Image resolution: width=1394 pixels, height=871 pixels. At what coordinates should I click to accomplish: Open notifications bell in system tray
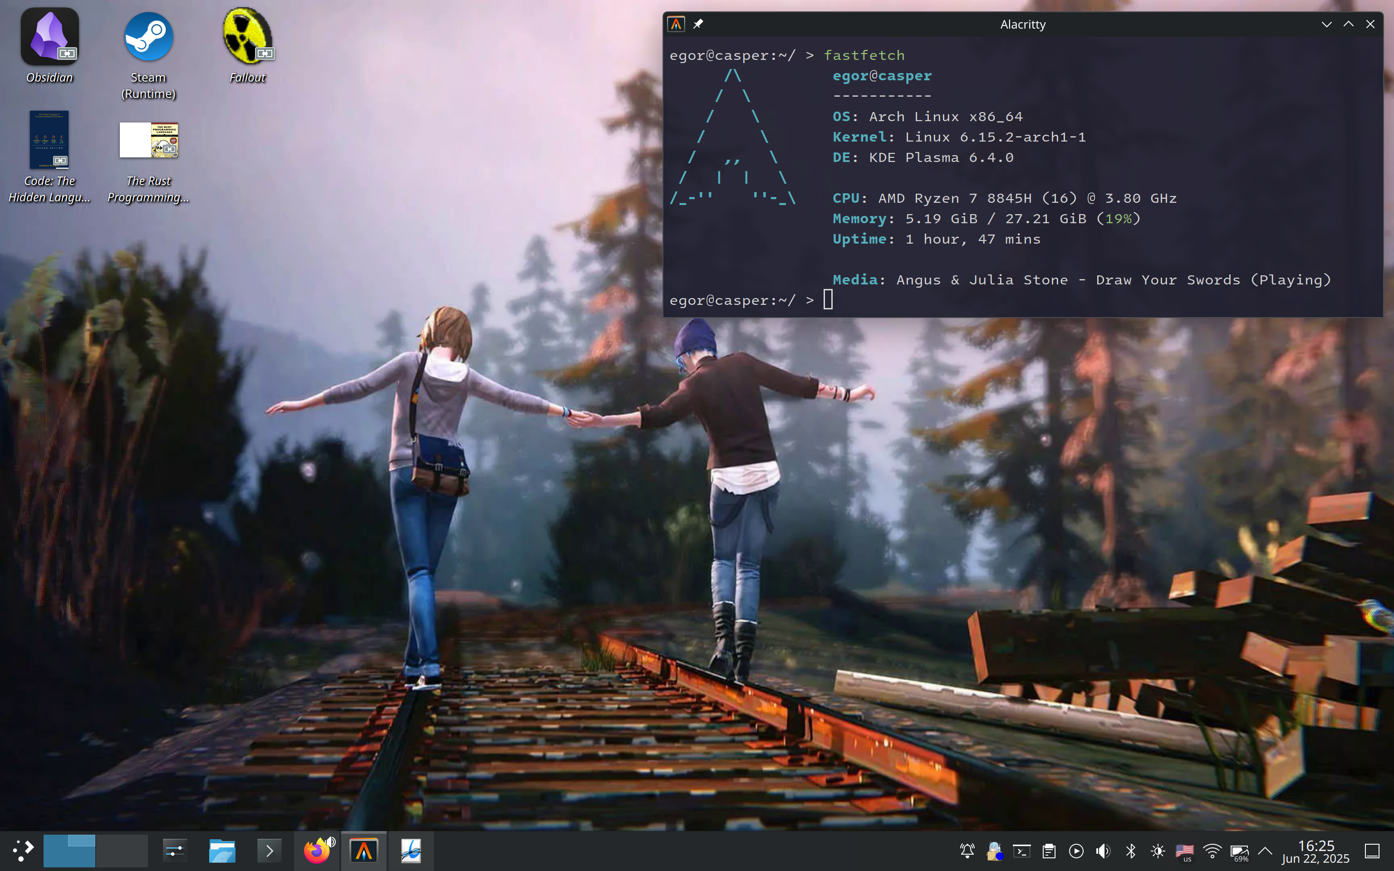[967, 851]
